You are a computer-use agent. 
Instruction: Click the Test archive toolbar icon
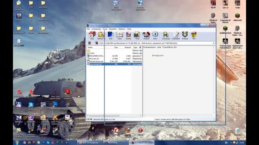pyautogui.click(x=110, y=35)
